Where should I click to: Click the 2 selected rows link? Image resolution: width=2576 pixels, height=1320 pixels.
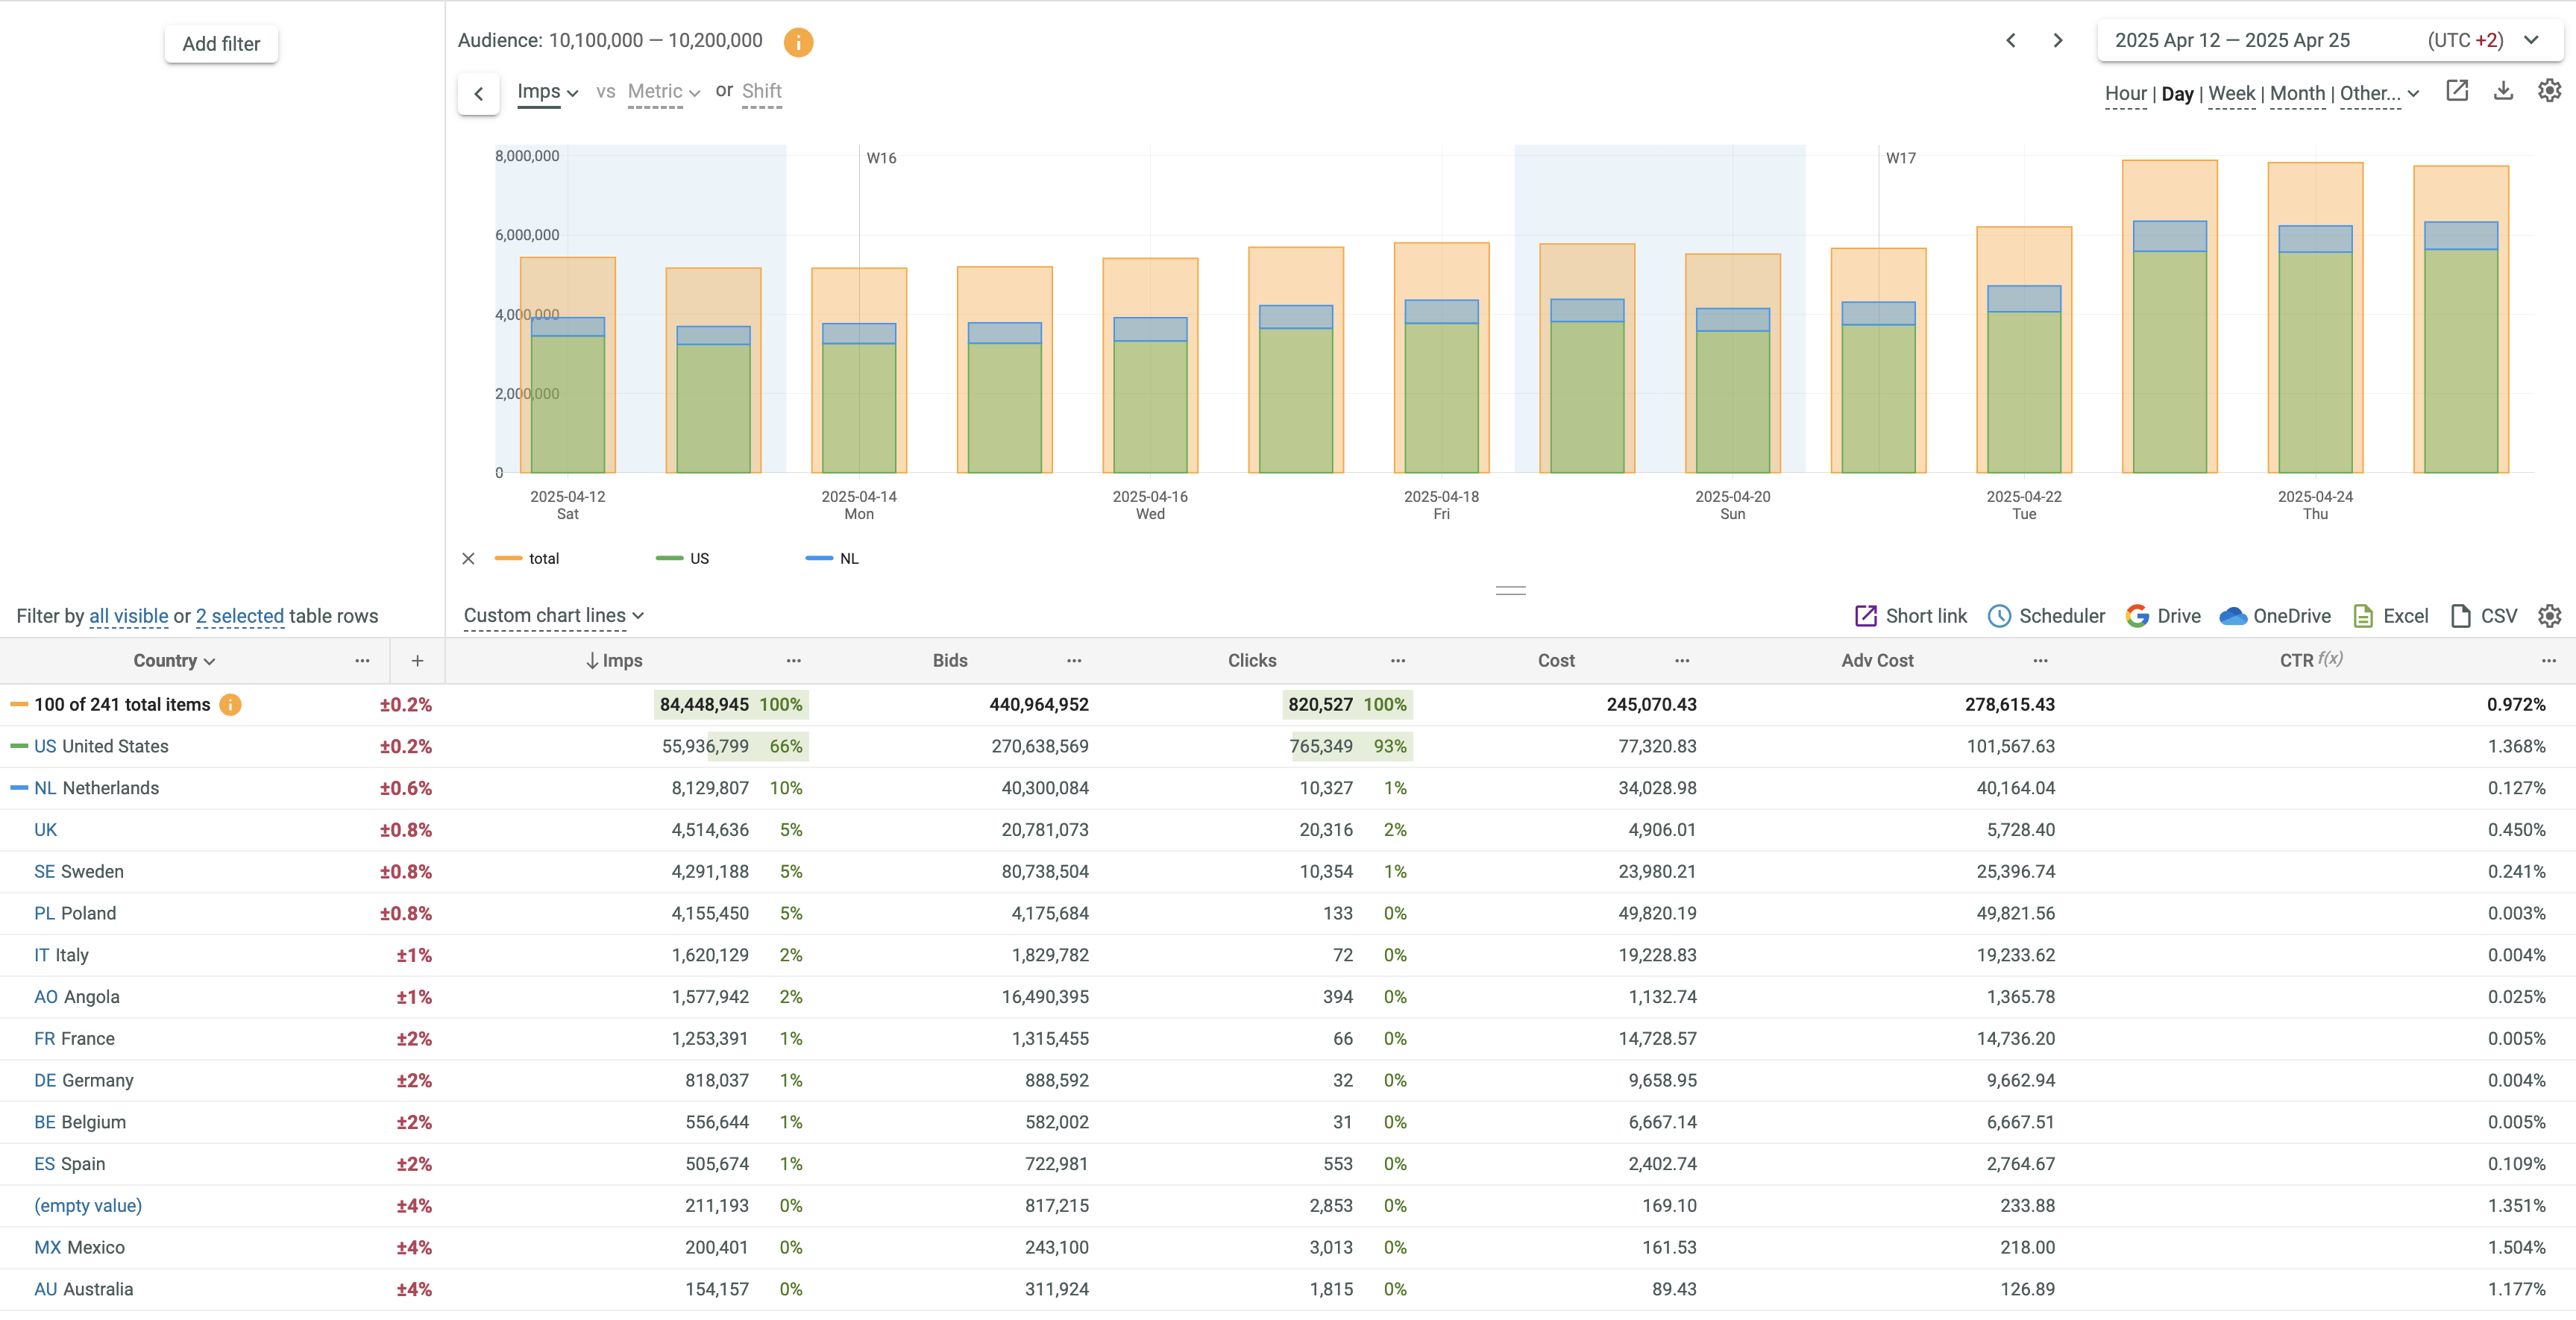tap(240, 616)
